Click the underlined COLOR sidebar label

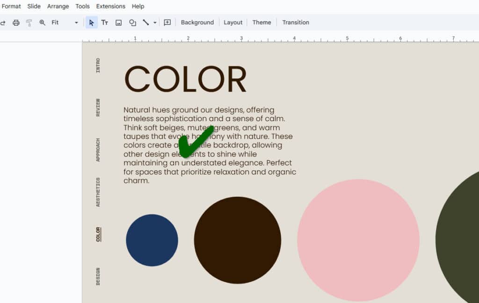pyautogui.click(x=98, y=234)
